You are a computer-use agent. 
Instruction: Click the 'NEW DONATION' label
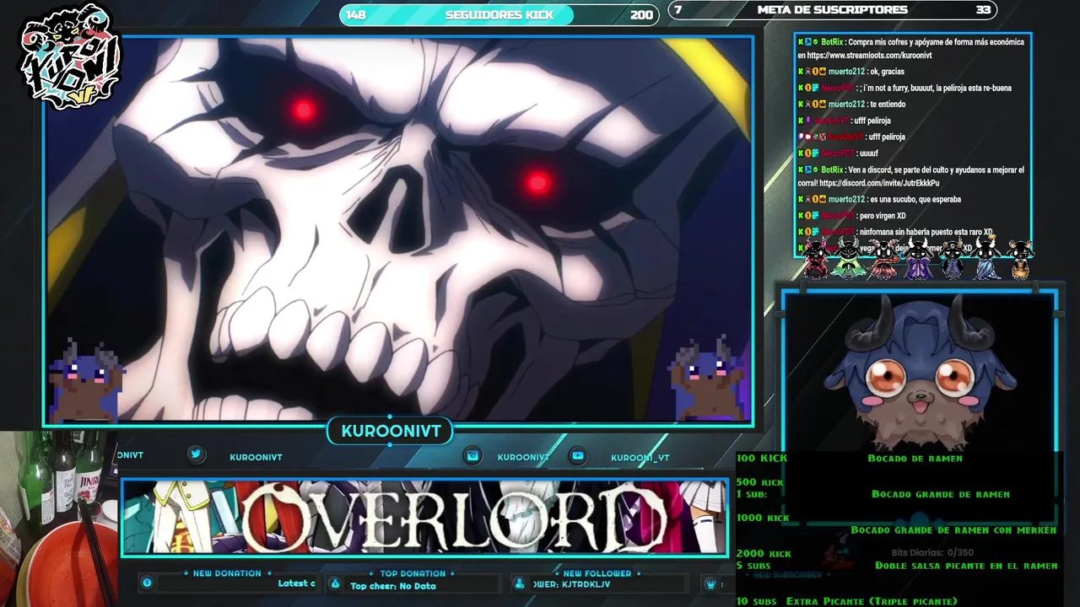227,573
